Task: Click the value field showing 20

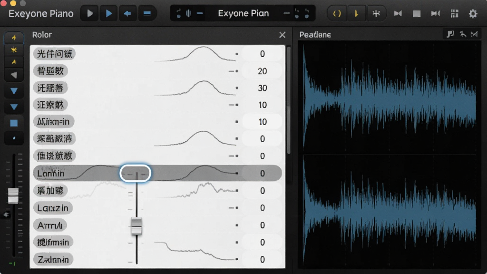Action: [262, 71]
